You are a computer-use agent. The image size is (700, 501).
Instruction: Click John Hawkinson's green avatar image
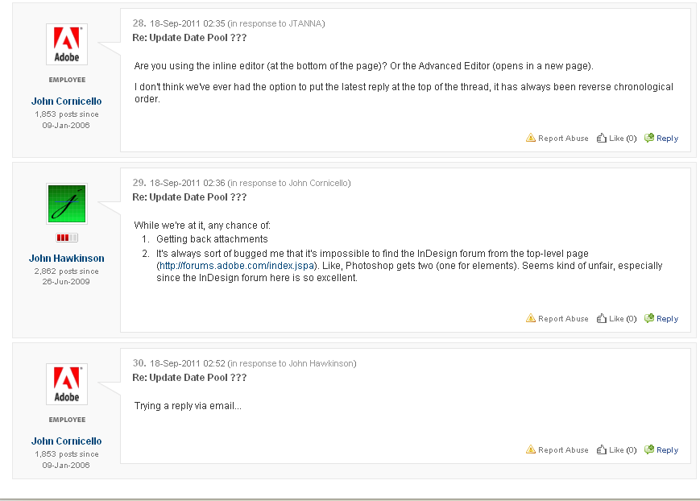(67, 204)
